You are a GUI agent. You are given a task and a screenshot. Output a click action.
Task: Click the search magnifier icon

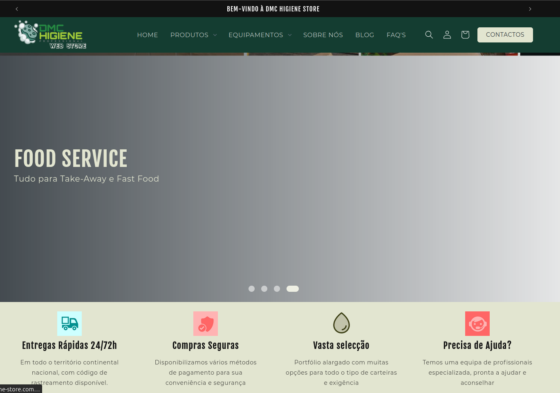pyautogui.click(x=429, y=35)
